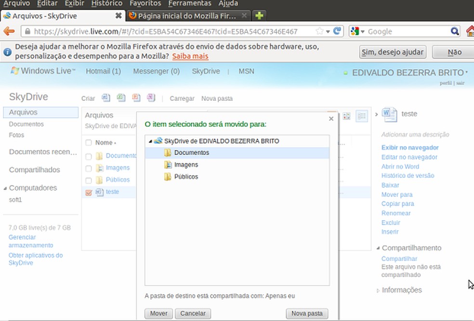Open the search engine dropdown next to Google
The image size is (474, 321).
tap(363, 31)
